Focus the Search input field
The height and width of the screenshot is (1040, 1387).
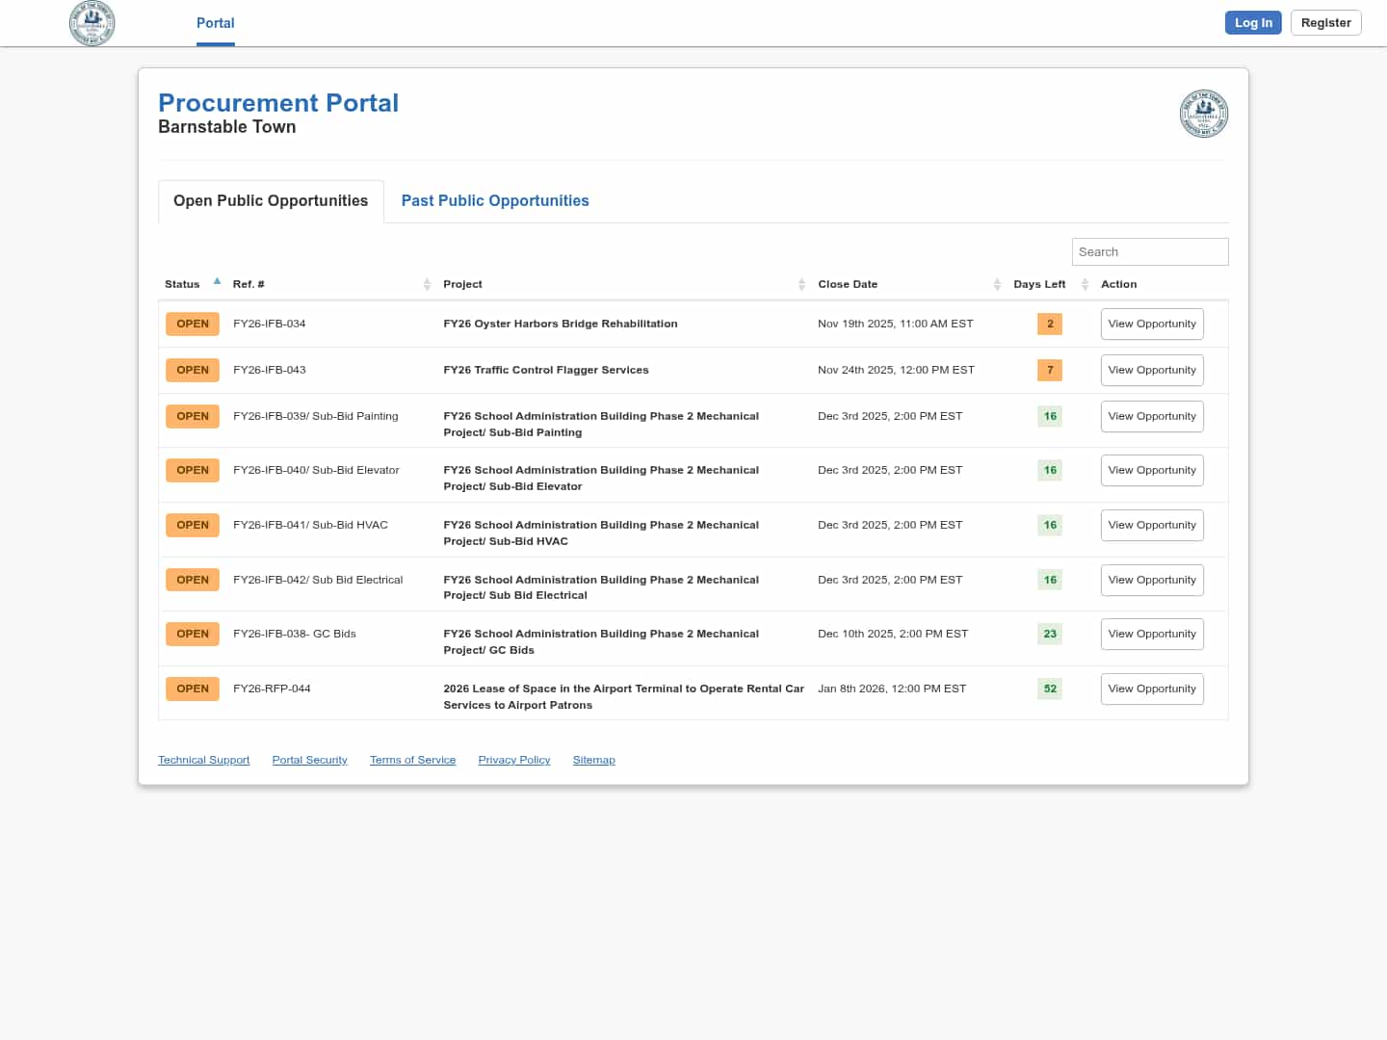tap(1150, 252)
